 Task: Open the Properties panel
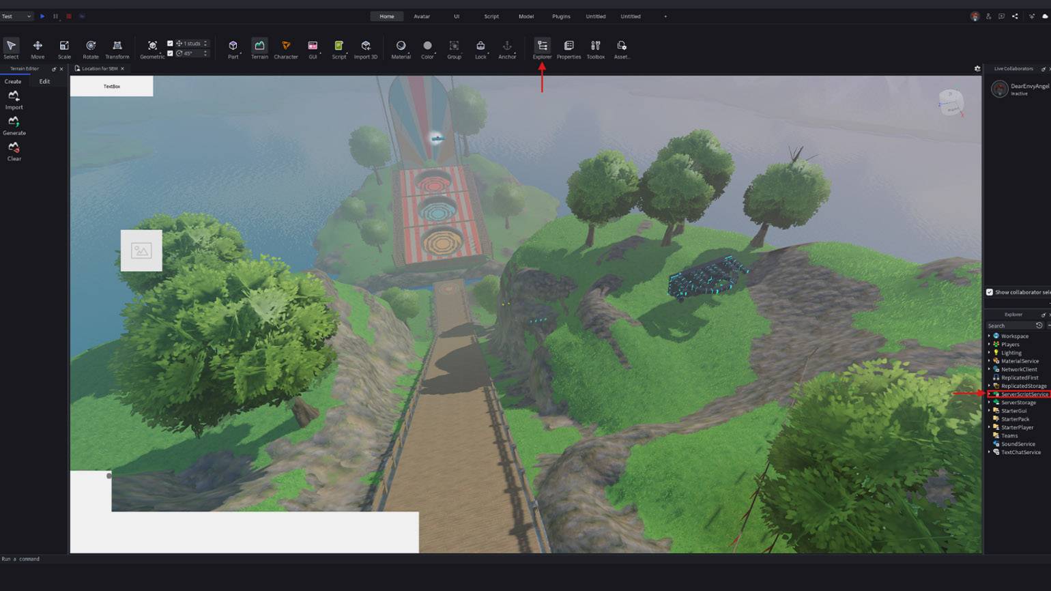coord(568,48)
